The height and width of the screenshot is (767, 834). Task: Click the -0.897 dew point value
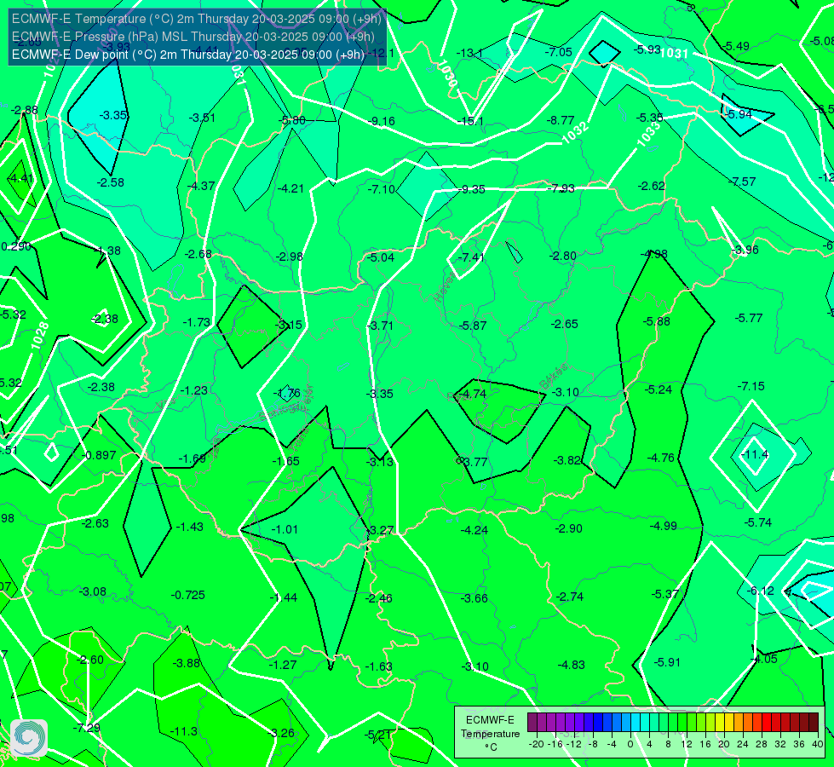click(99, 456)
